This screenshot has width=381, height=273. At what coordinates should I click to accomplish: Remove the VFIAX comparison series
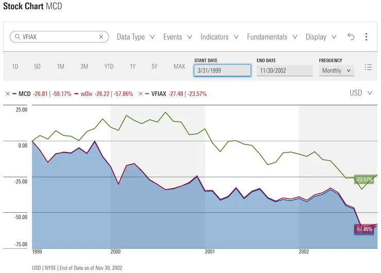click(141, 94)
